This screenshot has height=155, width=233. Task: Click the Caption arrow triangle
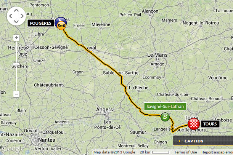180,141
